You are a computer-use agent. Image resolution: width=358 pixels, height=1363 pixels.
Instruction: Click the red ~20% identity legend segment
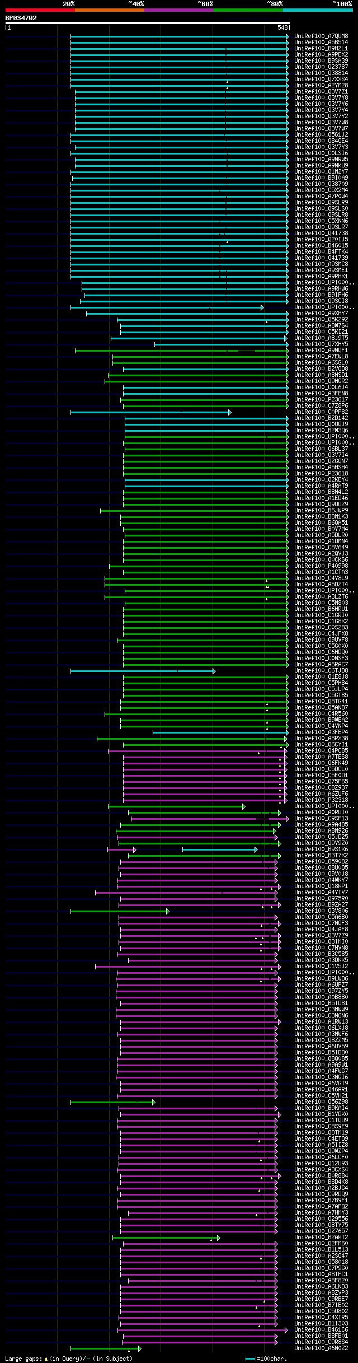(40, 10)
